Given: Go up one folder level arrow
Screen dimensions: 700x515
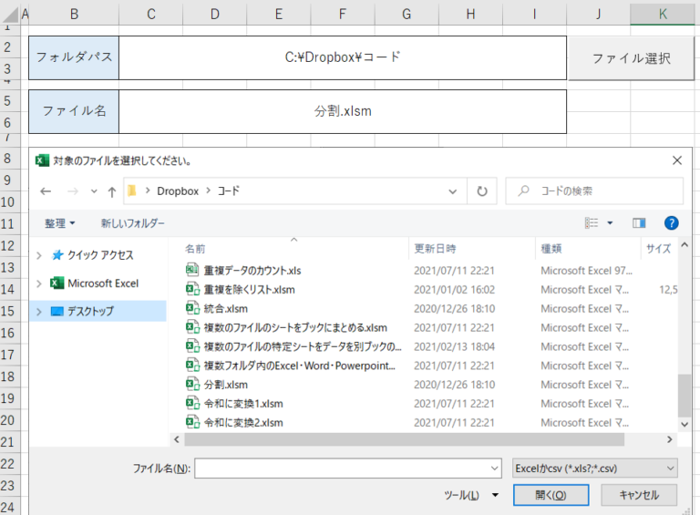Looking at the screenshot, I should coord(112,191).
